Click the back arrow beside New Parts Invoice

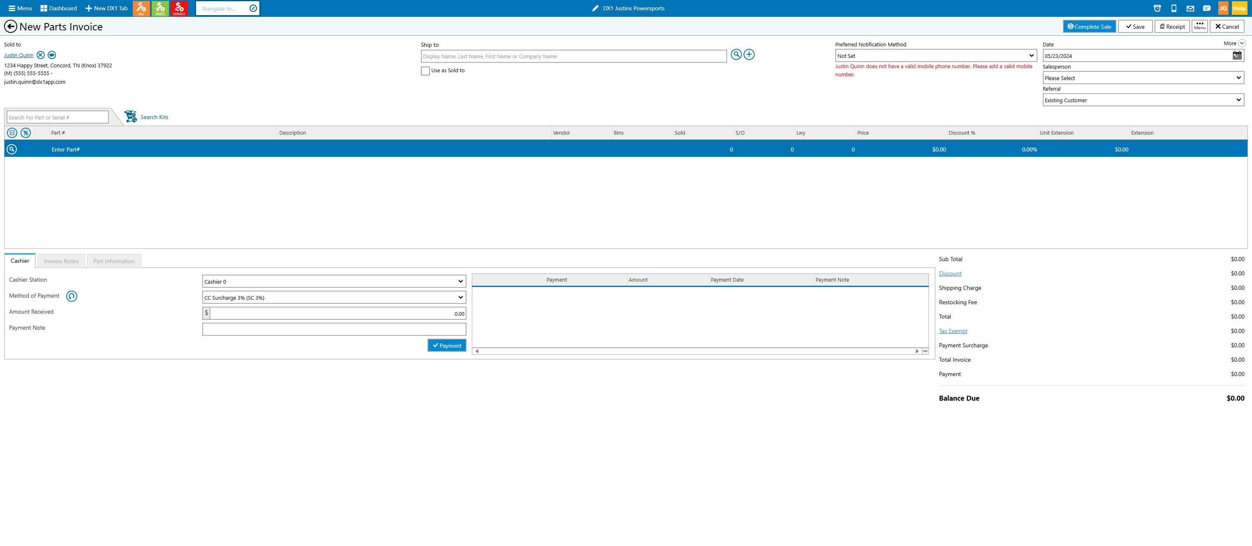[10, 26]
